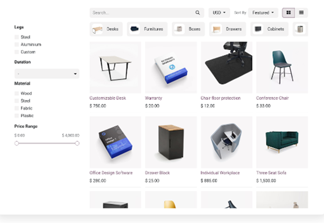Select the Cabinets category icon
The image size is (324, 223).
(x=258, y=29)
